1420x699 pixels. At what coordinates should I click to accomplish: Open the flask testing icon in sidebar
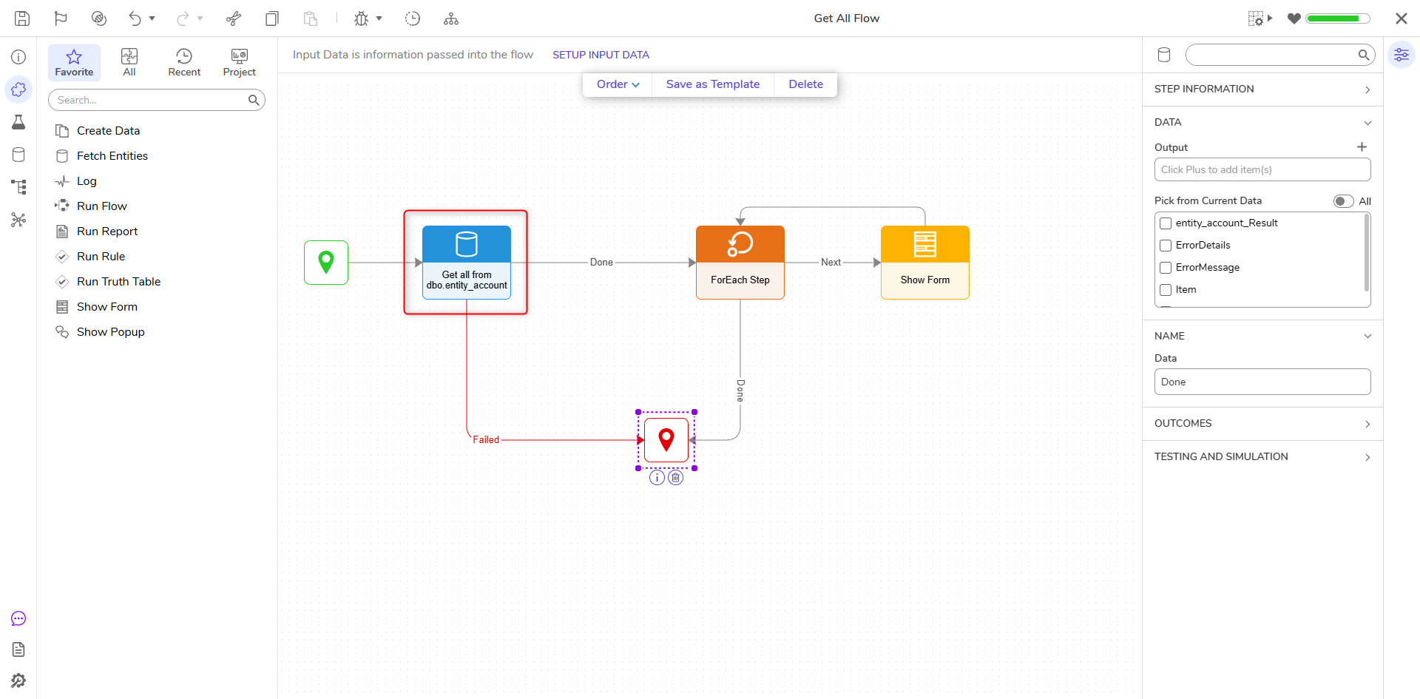point(18,122)
